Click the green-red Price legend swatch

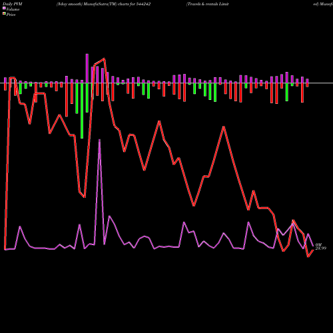[x=4, y=14]
